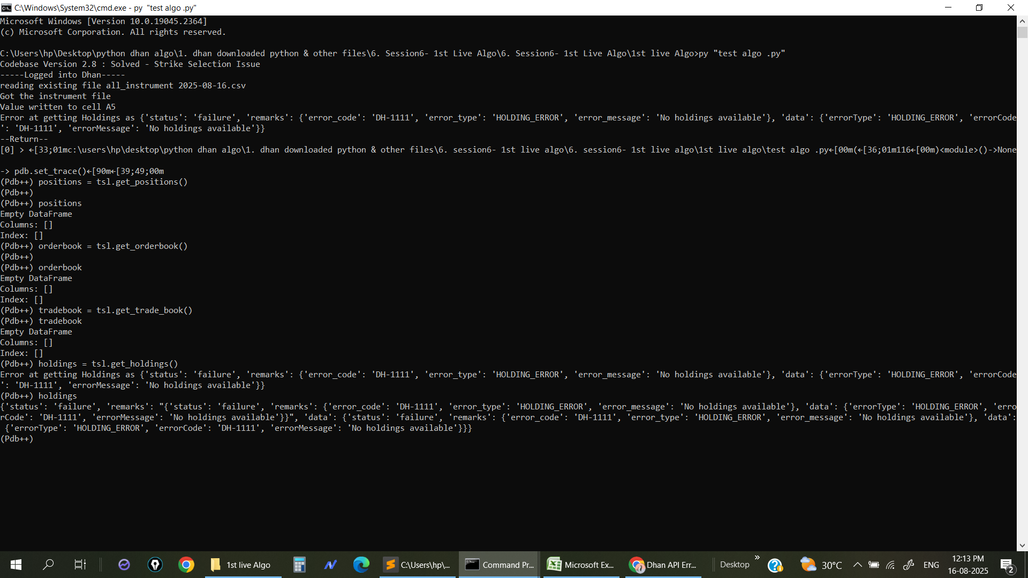Open Task View from taskbar
The image size is (1028, 578).
[x=80, y=565]
